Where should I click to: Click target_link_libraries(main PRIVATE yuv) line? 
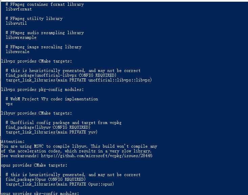tap(52, 132)
